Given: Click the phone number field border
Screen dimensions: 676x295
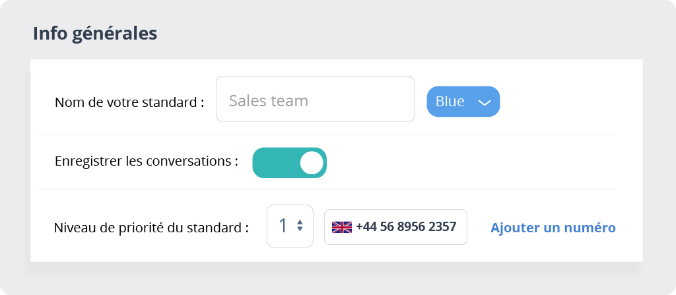Looking at the screenshot, I should 396,210.
